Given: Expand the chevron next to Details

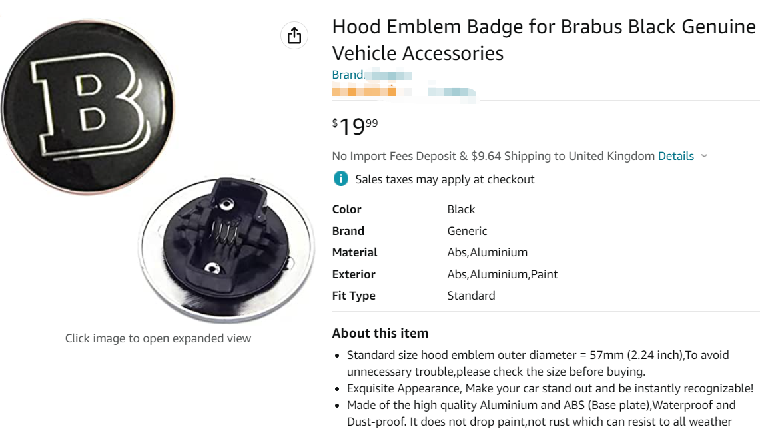Looking at the screenshot, I should pos(705,156).
